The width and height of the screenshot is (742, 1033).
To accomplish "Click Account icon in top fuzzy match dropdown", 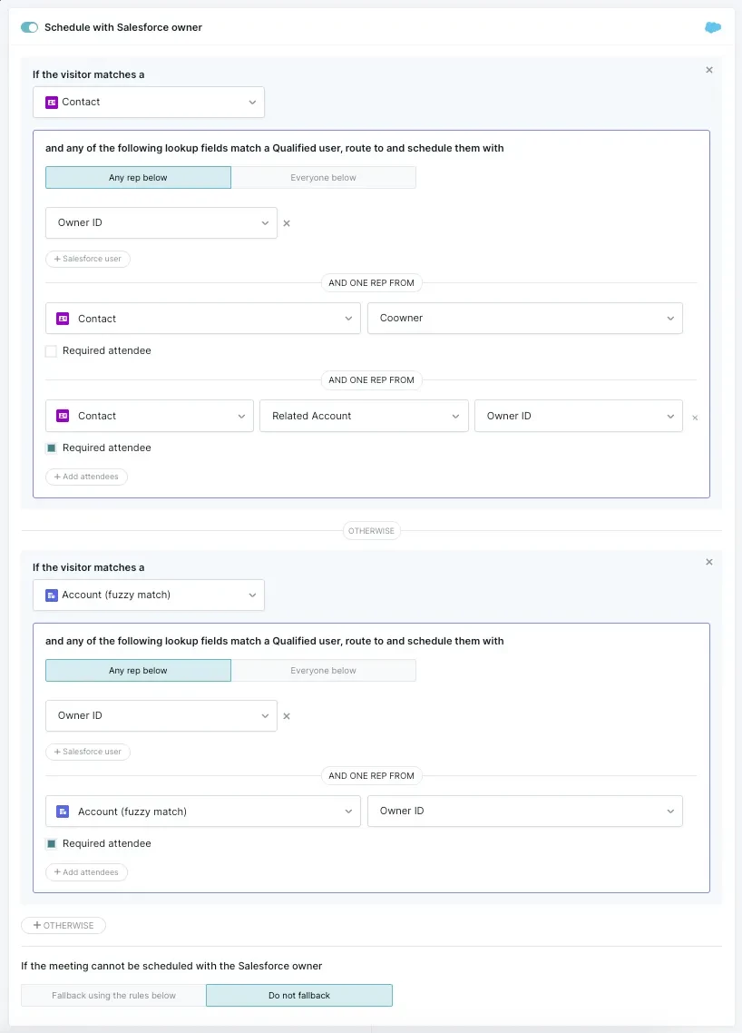I will point(52,595).
